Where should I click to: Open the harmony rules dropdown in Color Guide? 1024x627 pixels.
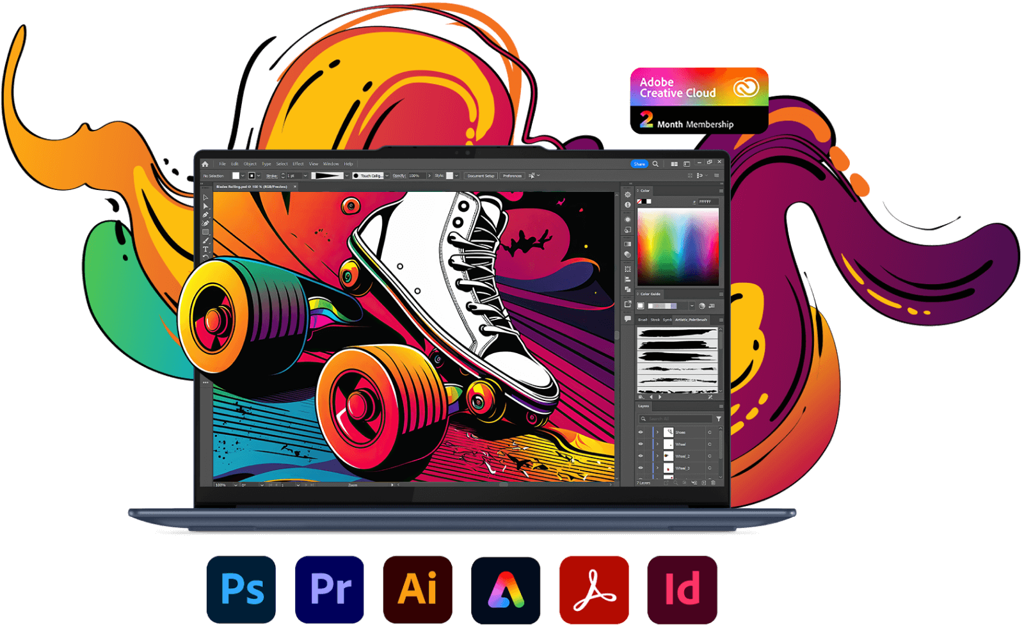(x=692, y=306)
